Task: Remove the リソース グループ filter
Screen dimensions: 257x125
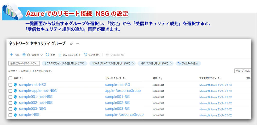Action: (x=133, y=63)
